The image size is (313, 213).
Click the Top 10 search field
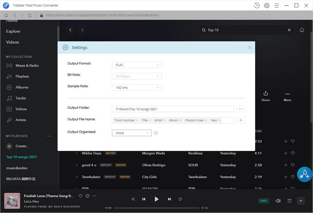tap(246, 30)
